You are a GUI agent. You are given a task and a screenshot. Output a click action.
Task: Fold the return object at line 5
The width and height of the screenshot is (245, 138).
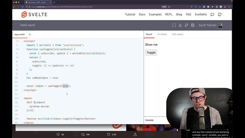19,58
